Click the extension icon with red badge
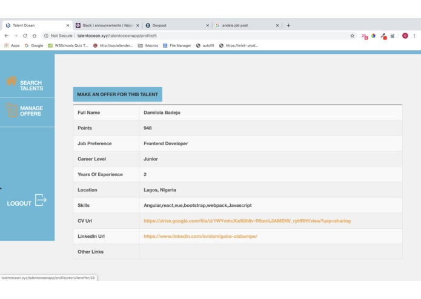The height and width of the screenshot is (299, 421). coord(383,36)
